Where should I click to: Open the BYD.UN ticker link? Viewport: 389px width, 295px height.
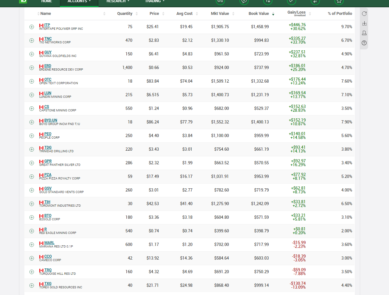51,120
